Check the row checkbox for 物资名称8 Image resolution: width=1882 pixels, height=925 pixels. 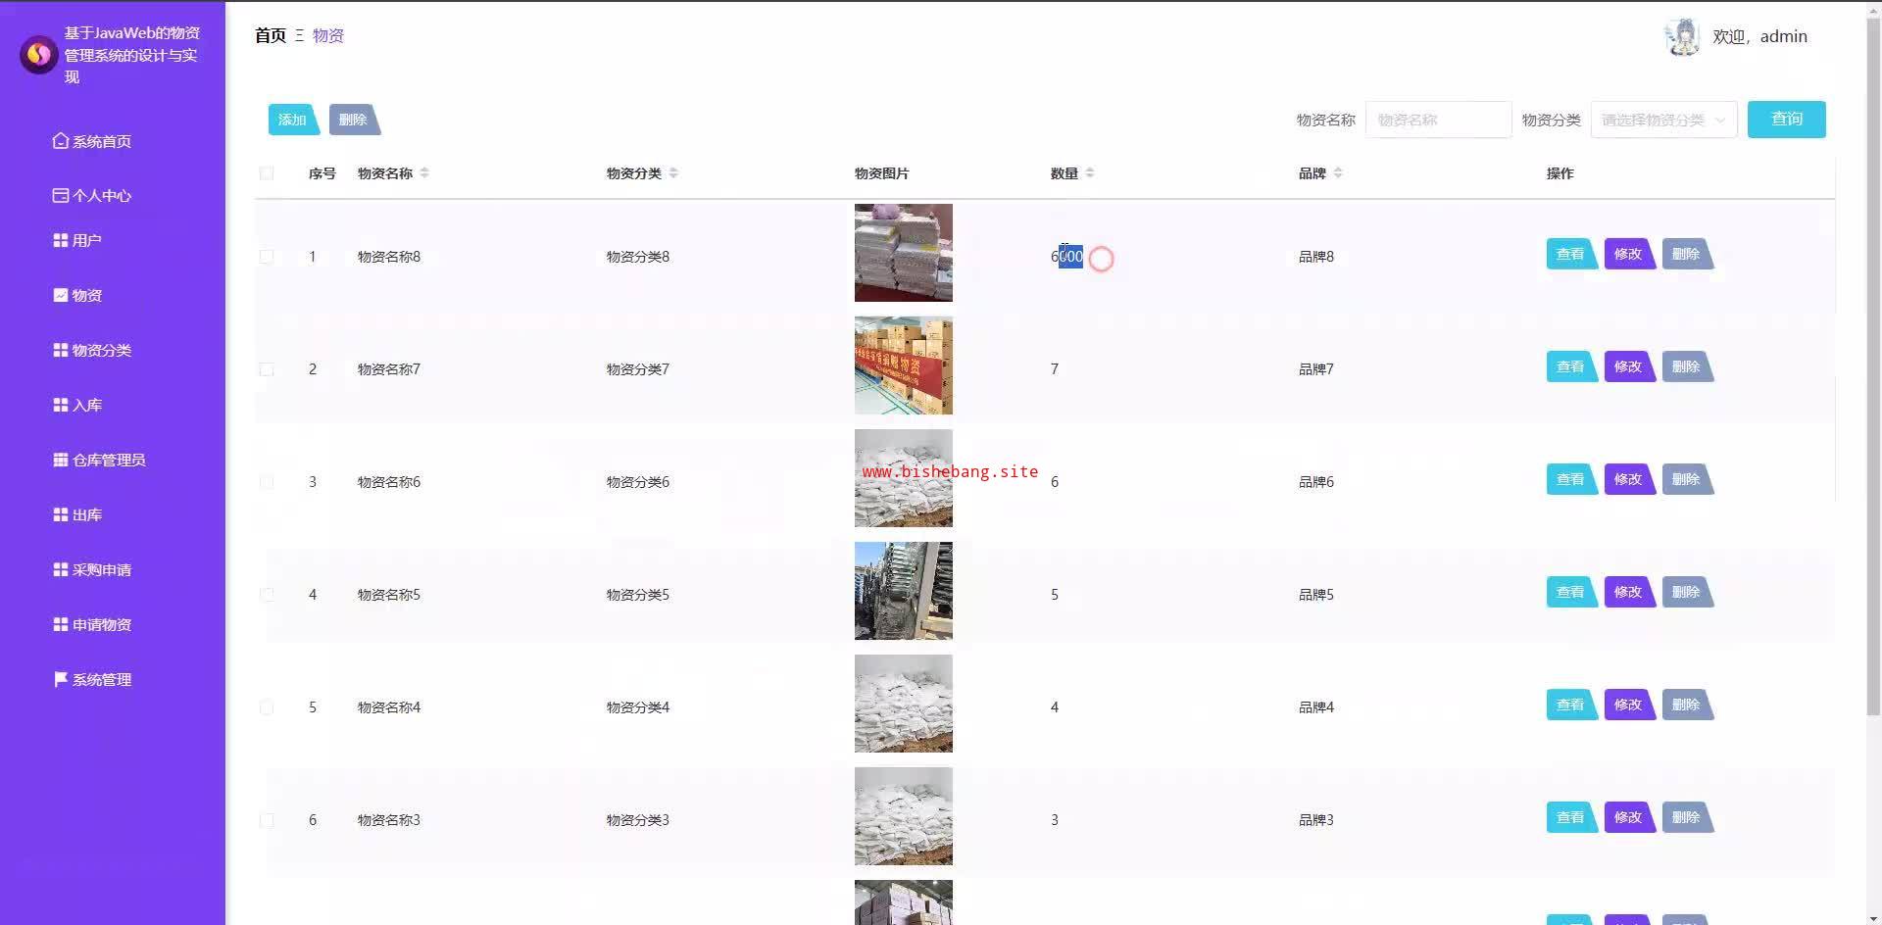[267, 257]
